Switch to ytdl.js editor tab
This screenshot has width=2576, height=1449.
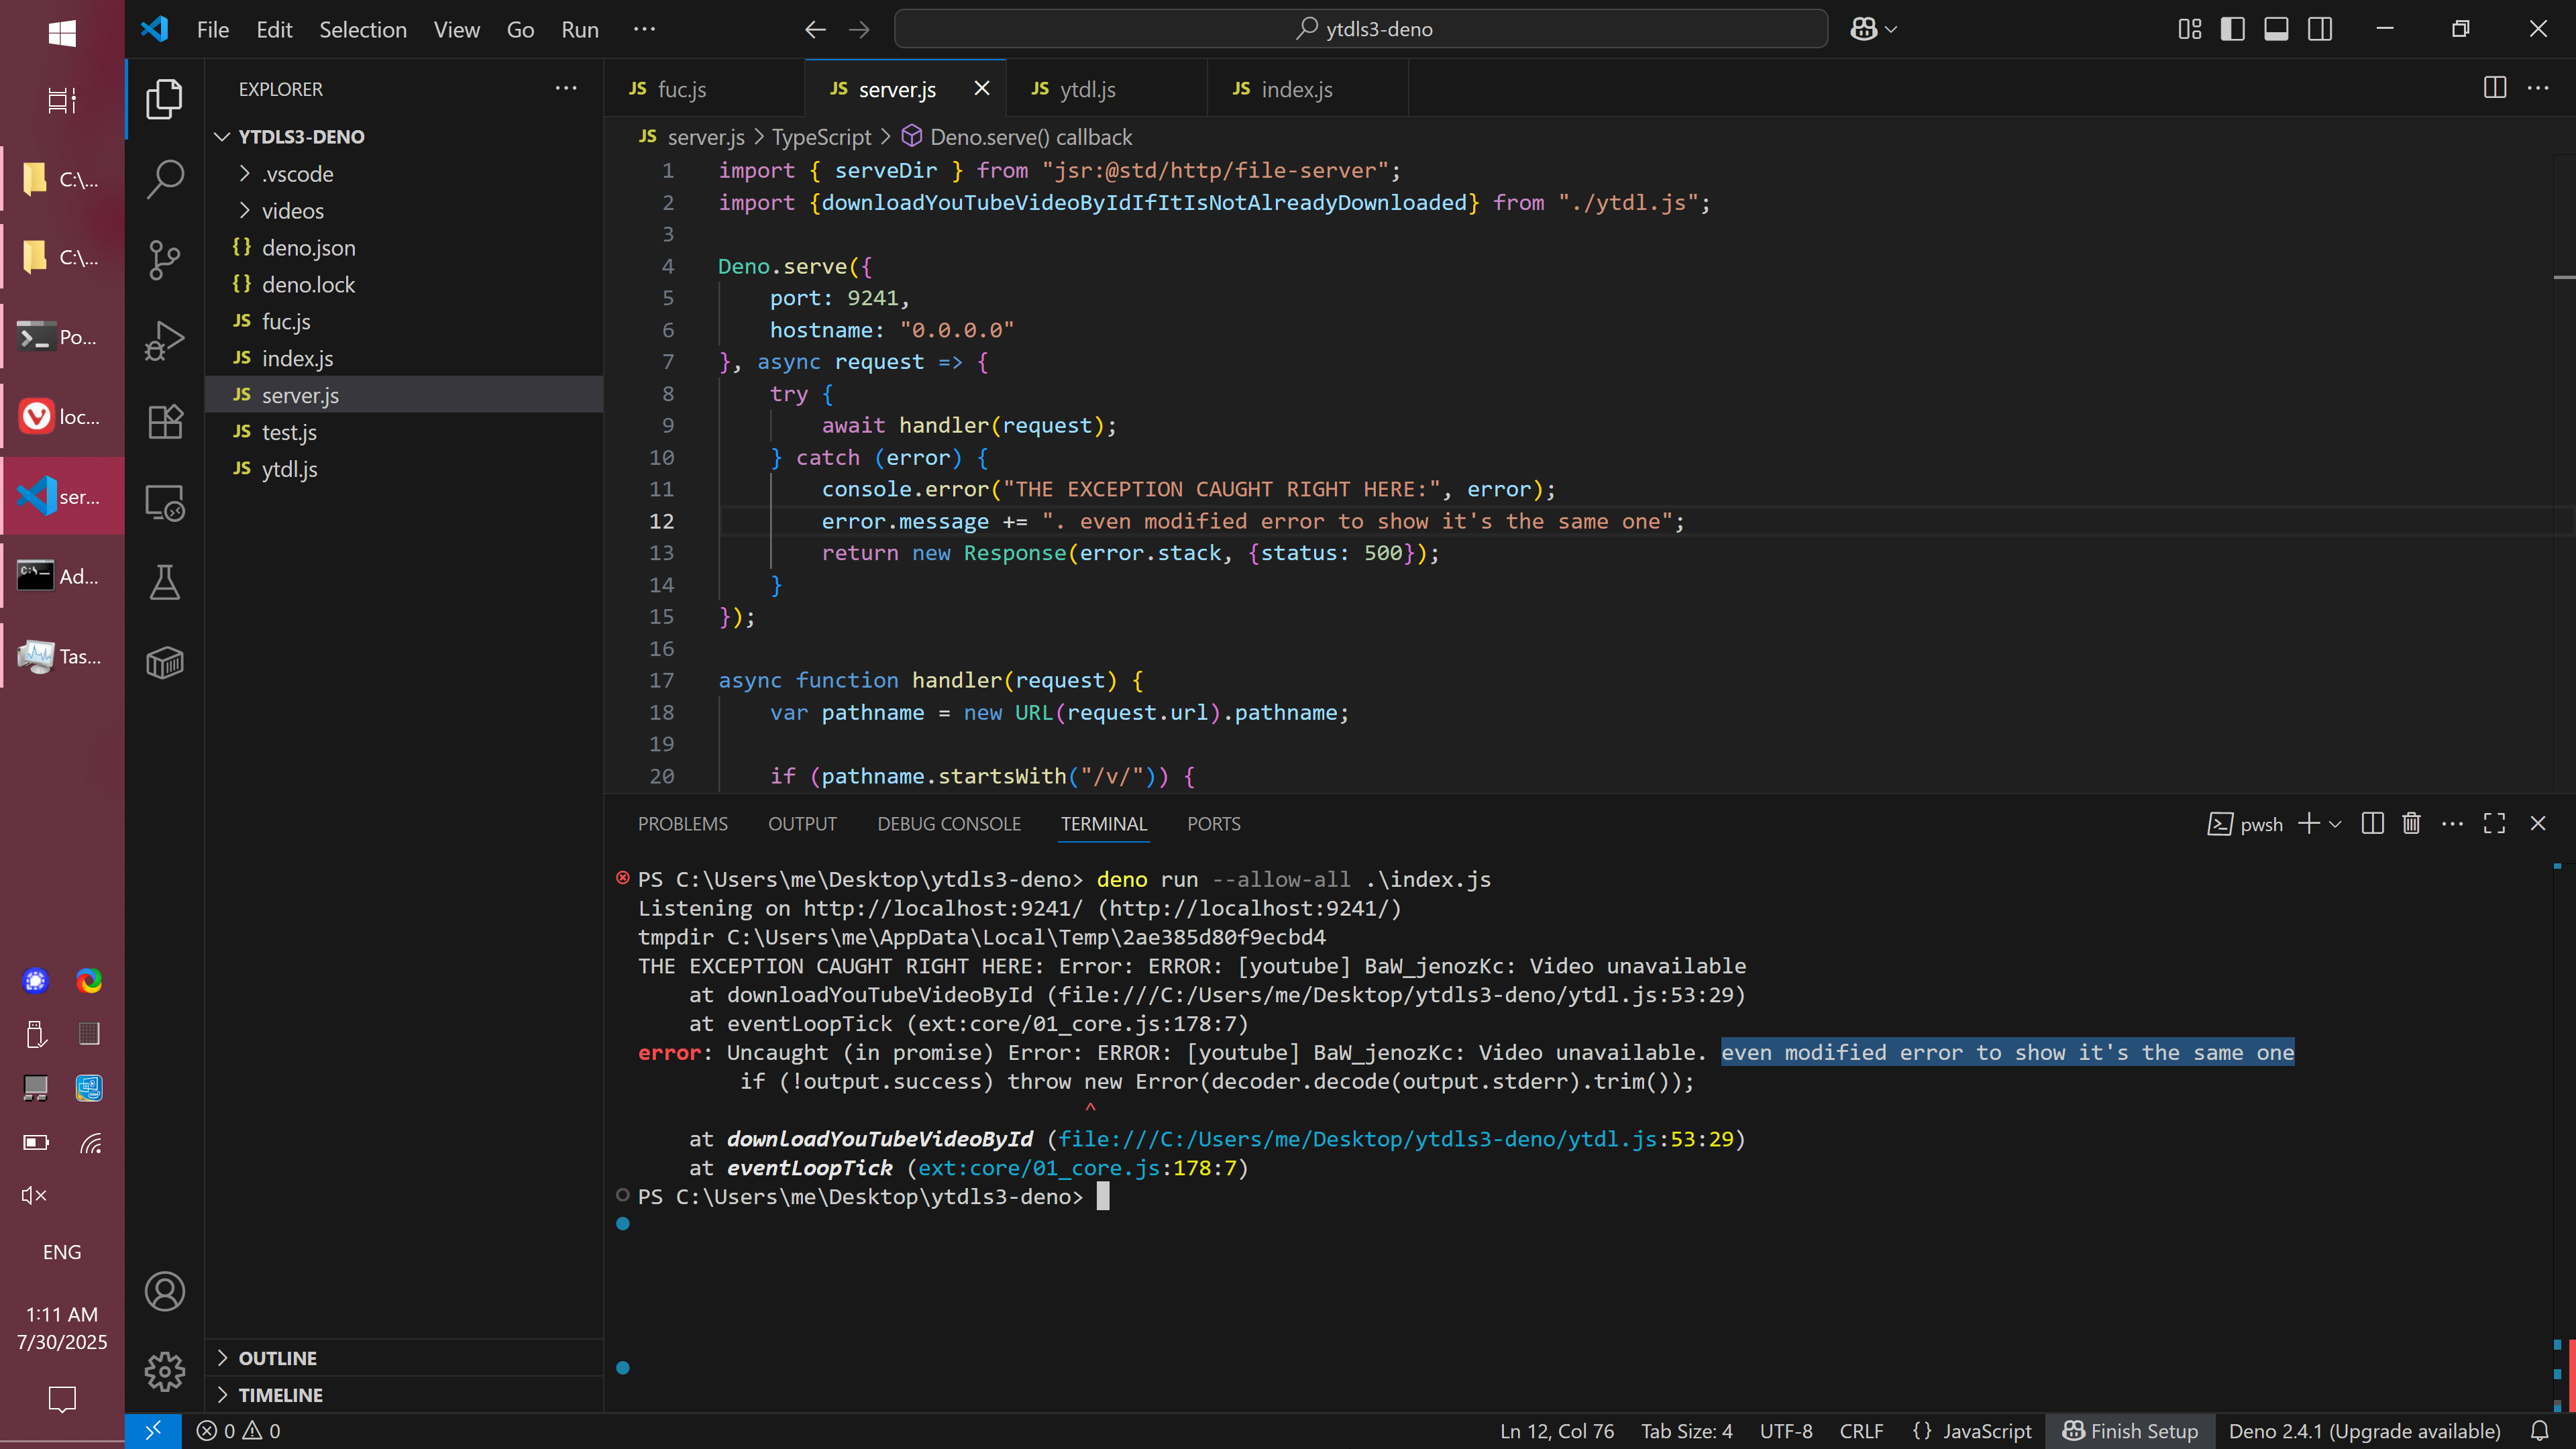[1105, 88]
